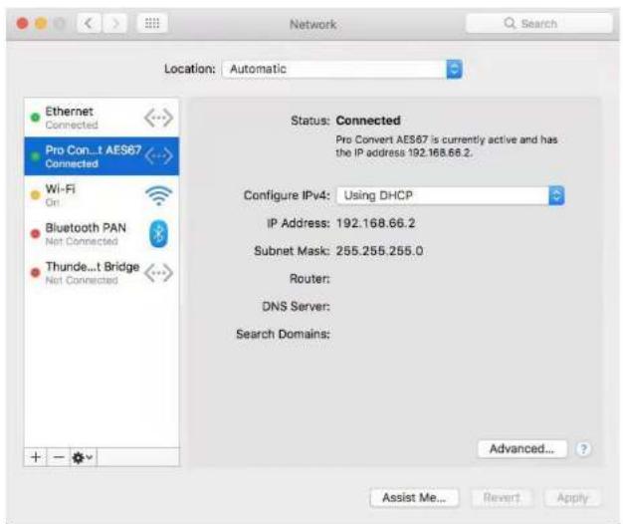Click the Apply button
This screenshot has width=623, height=524.
tap(572, 497)
